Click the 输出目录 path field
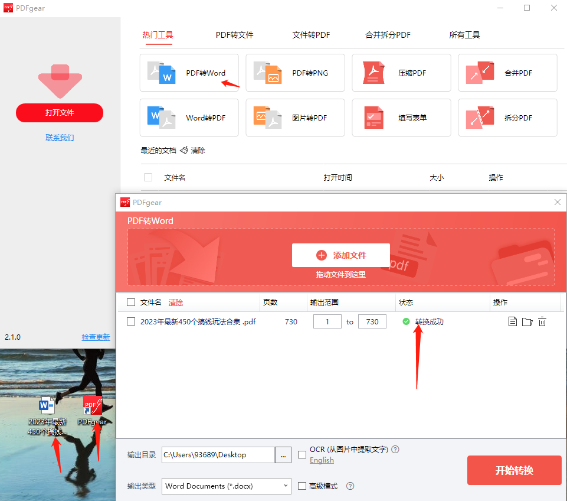 [x=218, y=455]
